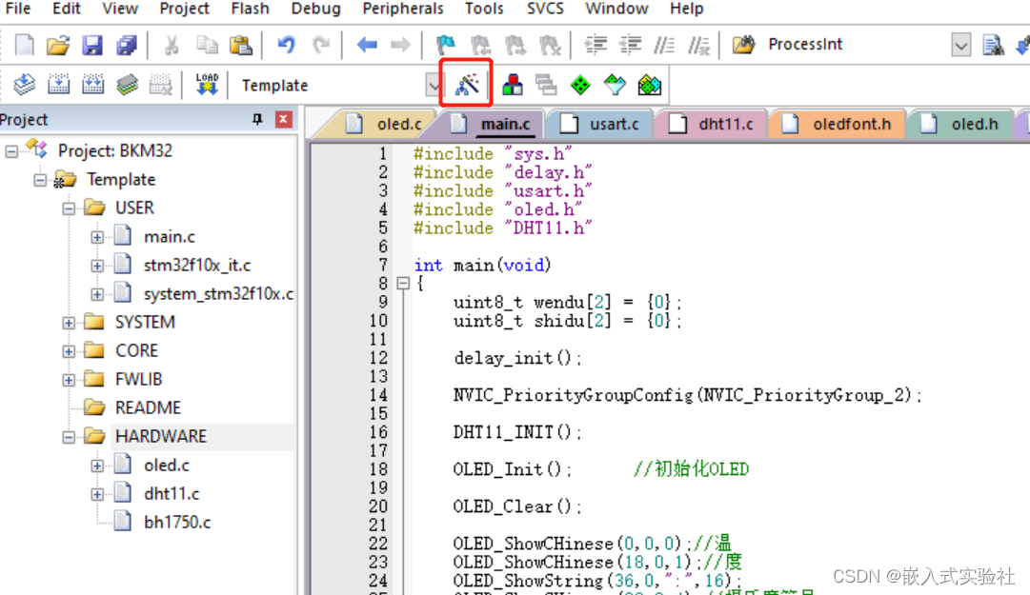Select the README folder
Screen dimensions: 1030x595
pyautogui.click(x=148, y=408)
